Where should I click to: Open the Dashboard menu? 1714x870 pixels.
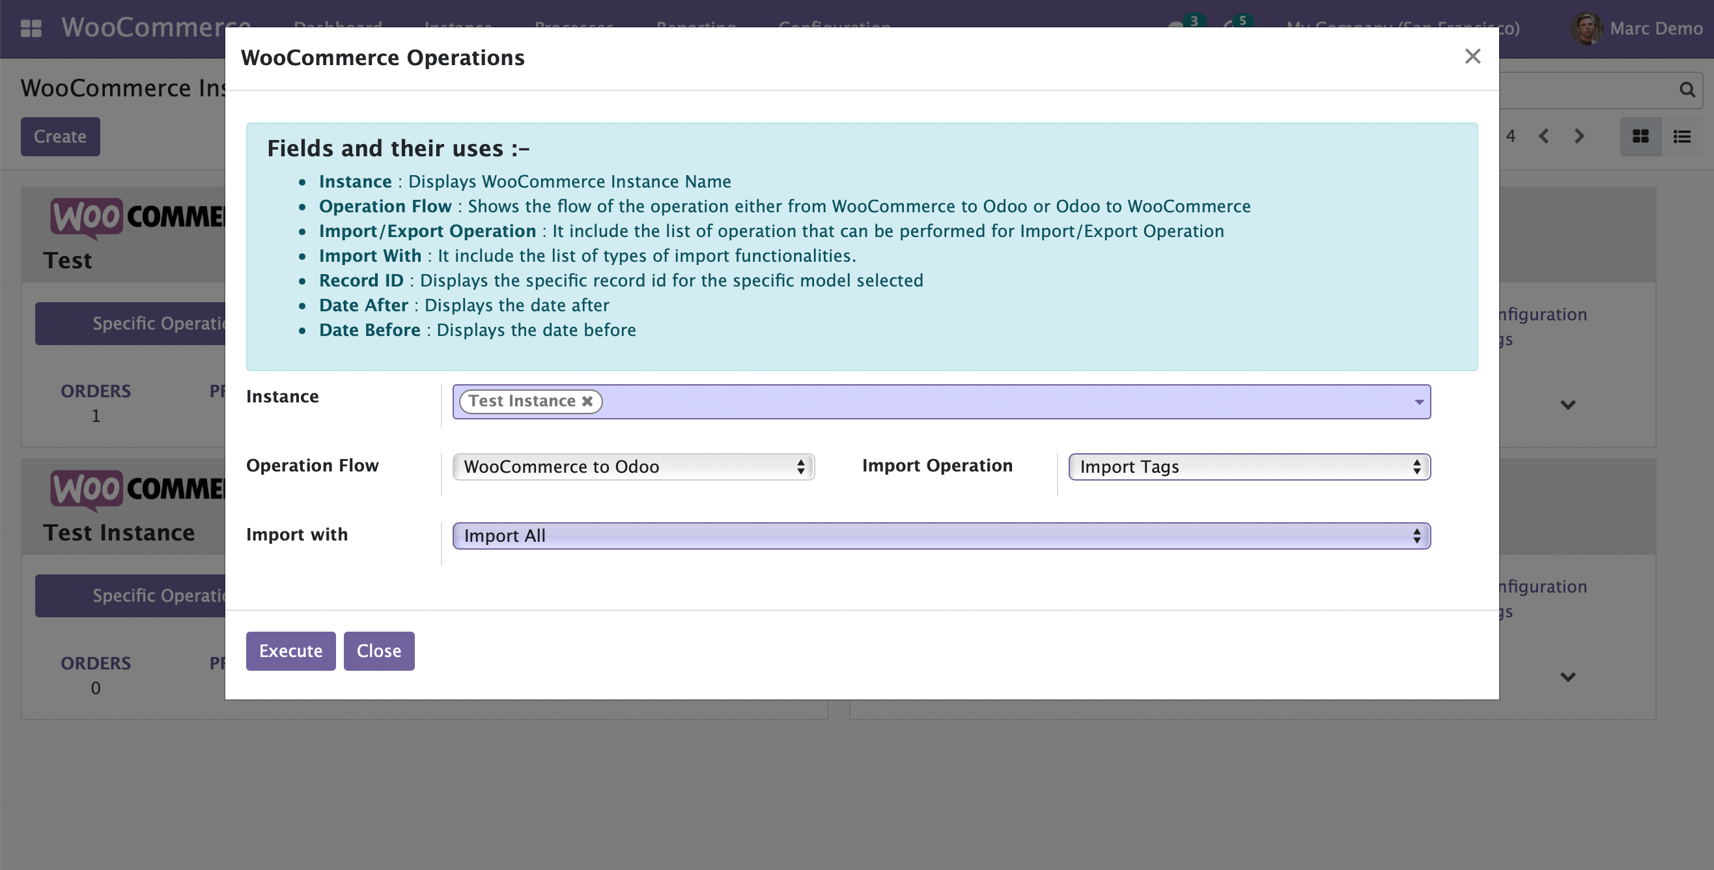coord(337,27)
